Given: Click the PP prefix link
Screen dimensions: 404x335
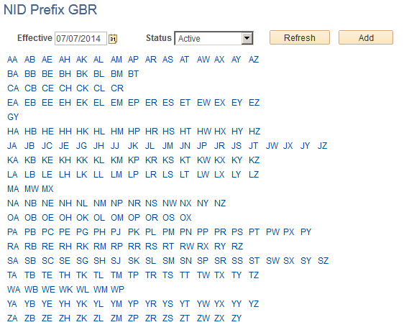Looking at the screenshot, I should pos(203,232).
